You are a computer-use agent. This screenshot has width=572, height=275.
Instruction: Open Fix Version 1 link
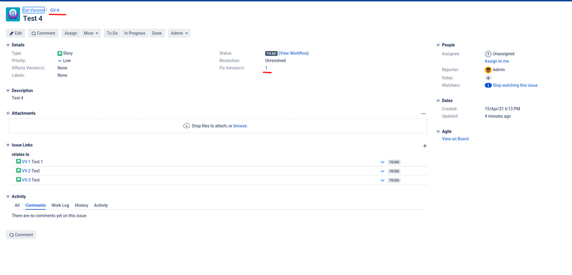(266, 68)
